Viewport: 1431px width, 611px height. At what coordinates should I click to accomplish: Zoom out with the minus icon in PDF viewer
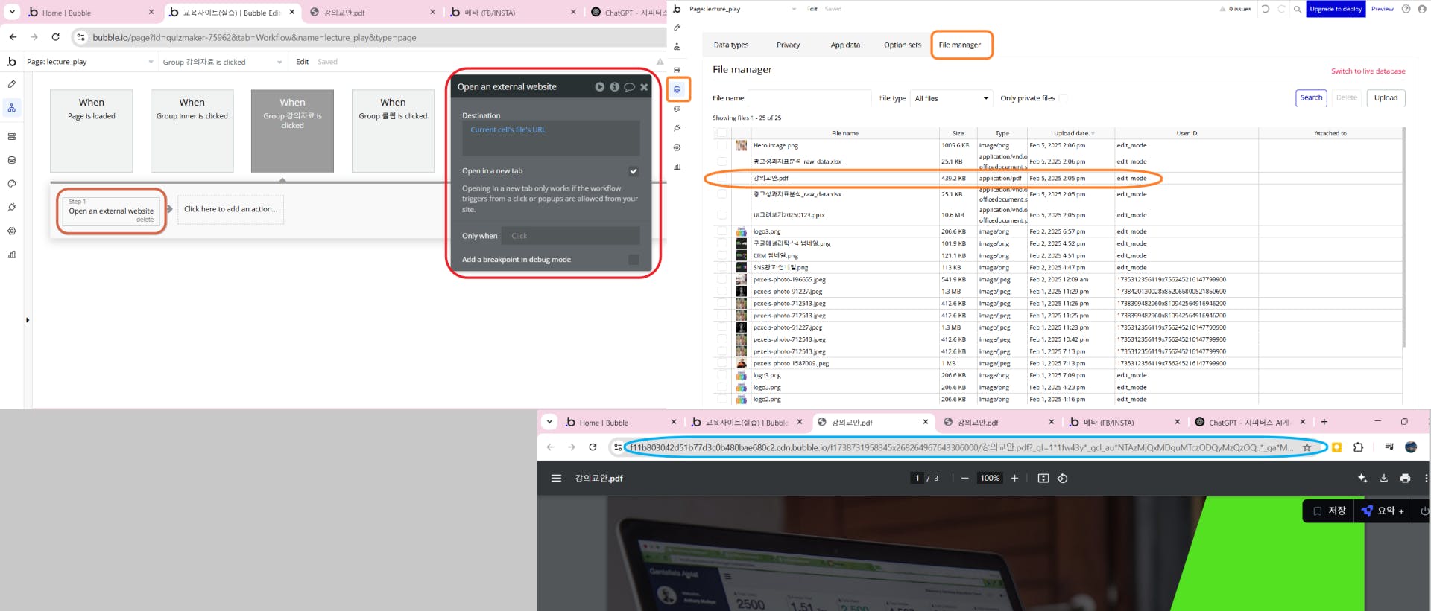pos(965,479)
